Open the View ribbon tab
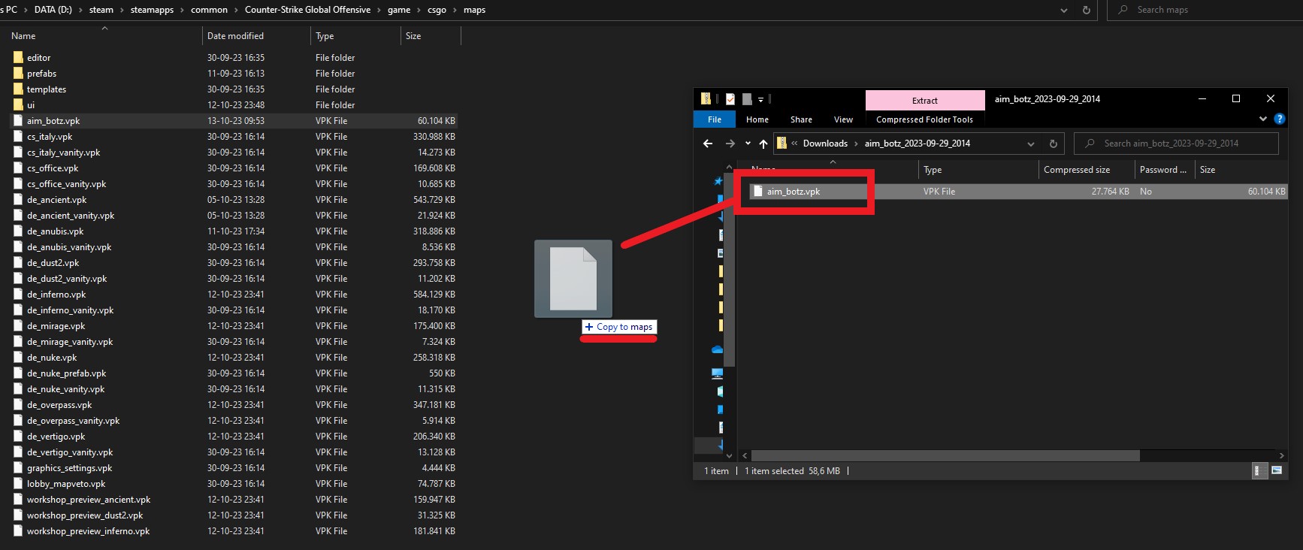This screenshot has width=1303, height=550. click(x=843, y=119)
